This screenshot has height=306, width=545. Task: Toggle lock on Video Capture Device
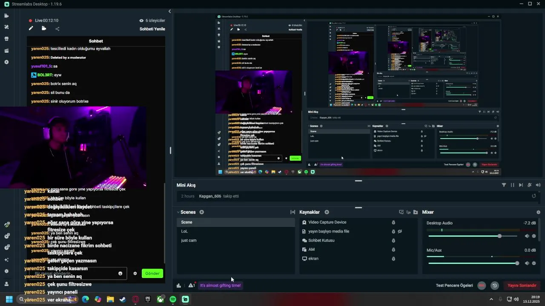click(x=393, y=222)
